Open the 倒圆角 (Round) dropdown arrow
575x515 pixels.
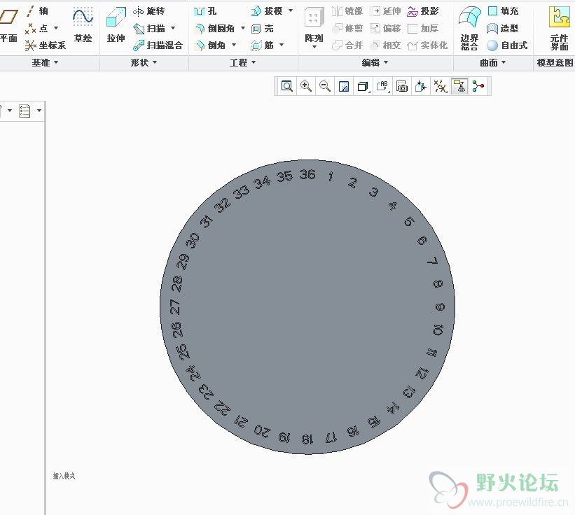pyautogui.click(x=243, y=28)
